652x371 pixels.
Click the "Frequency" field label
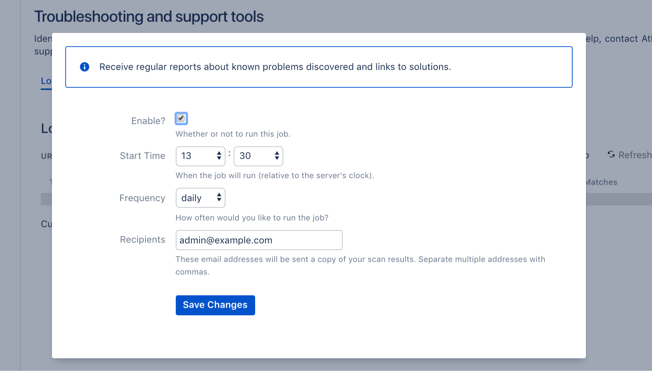142,198
